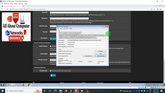Screen dimensions: 165x93
Task: Click the public key box scroll down arrow
Action: 106,38
